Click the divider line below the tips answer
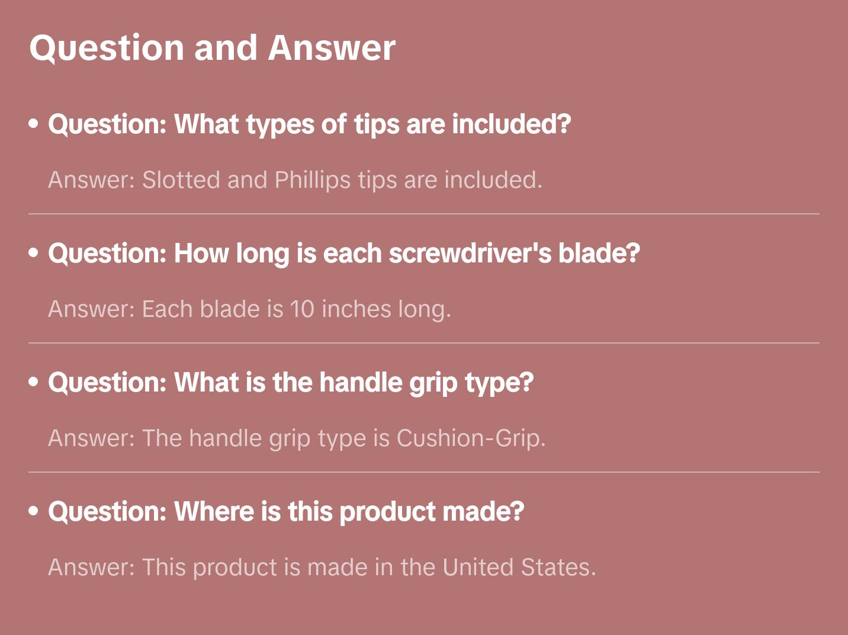Screen dimensions: 848x635 424,214
